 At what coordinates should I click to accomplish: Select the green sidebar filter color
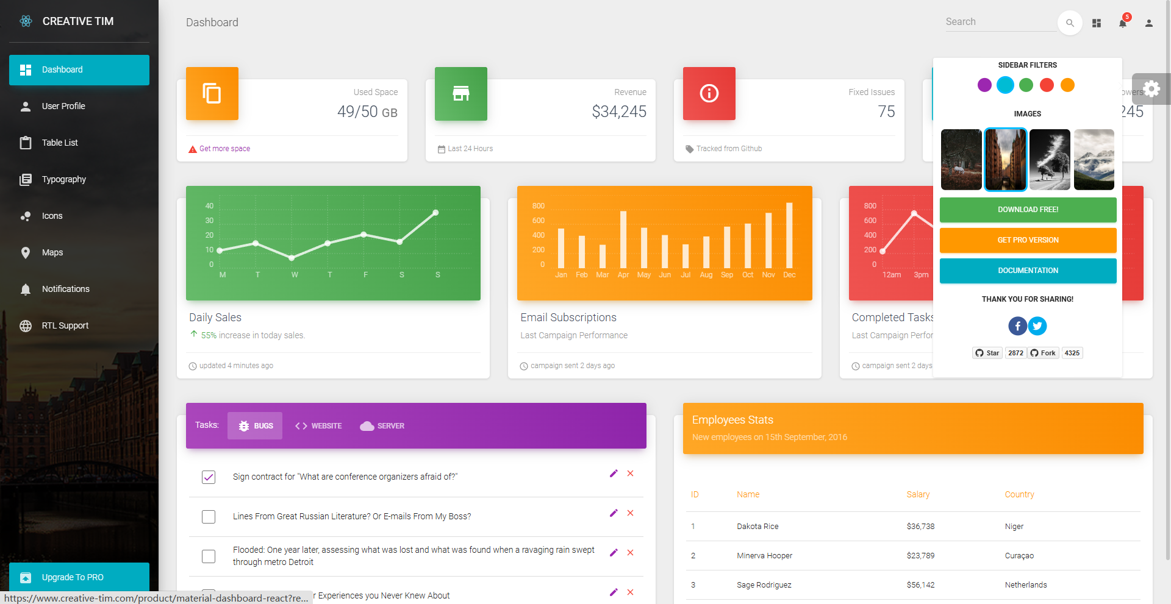click(x=1026, y=85)
